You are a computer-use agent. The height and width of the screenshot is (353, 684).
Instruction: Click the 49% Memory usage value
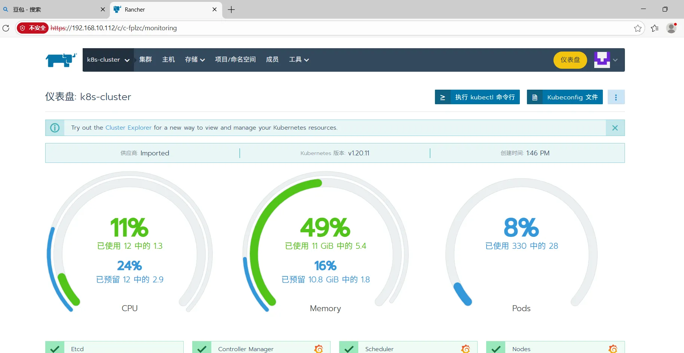point(325,227)
